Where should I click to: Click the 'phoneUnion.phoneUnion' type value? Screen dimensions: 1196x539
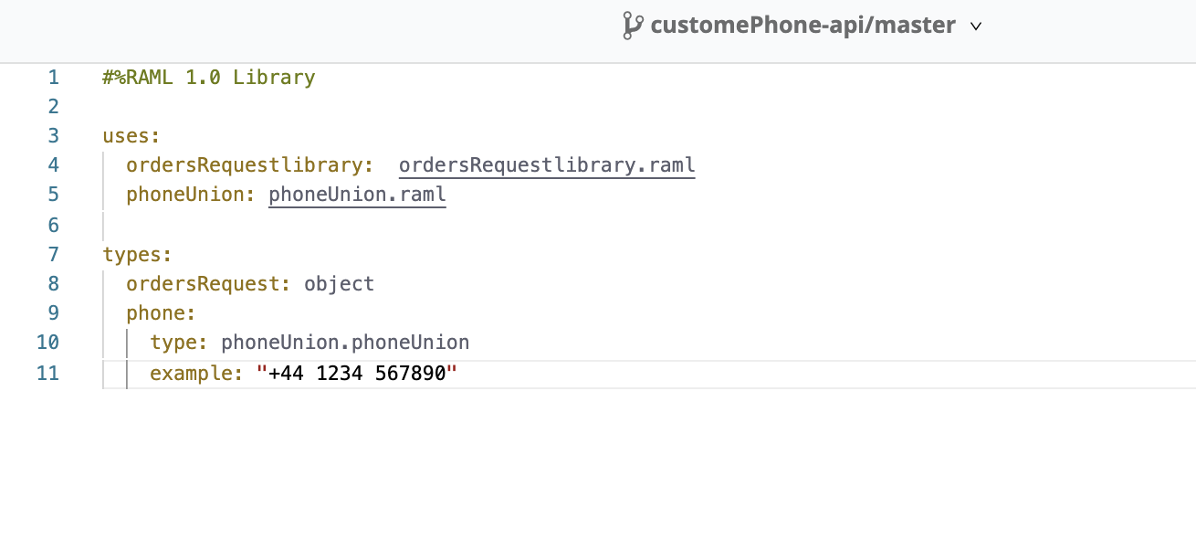[x=345, y=343]
